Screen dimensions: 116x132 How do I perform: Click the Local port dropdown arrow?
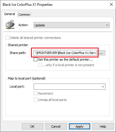(x=103, y=87)
